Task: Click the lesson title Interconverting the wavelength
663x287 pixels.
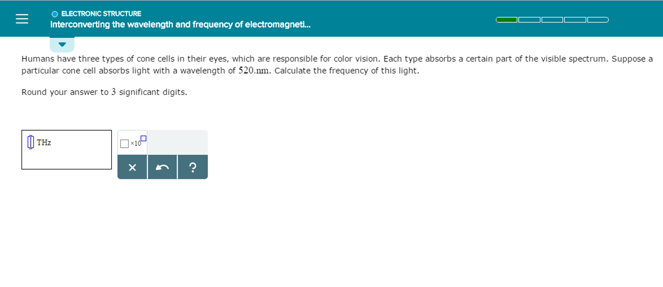Action: 180,24
